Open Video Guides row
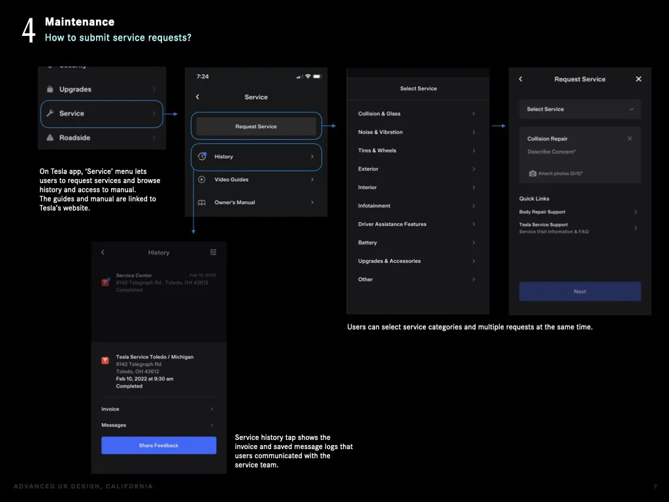 point(256,179)
